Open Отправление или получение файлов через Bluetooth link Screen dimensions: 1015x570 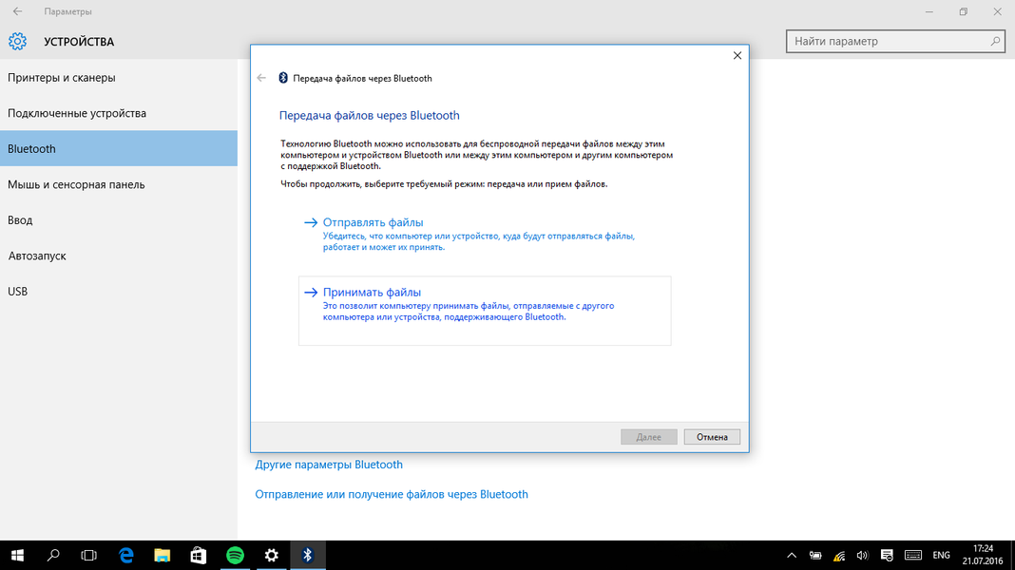[392, 494]
